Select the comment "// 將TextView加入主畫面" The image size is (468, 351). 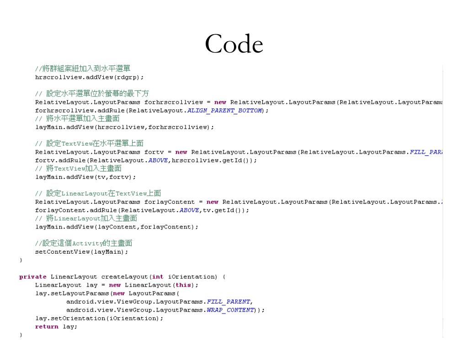pyautogui.click(x=78, y=168)
